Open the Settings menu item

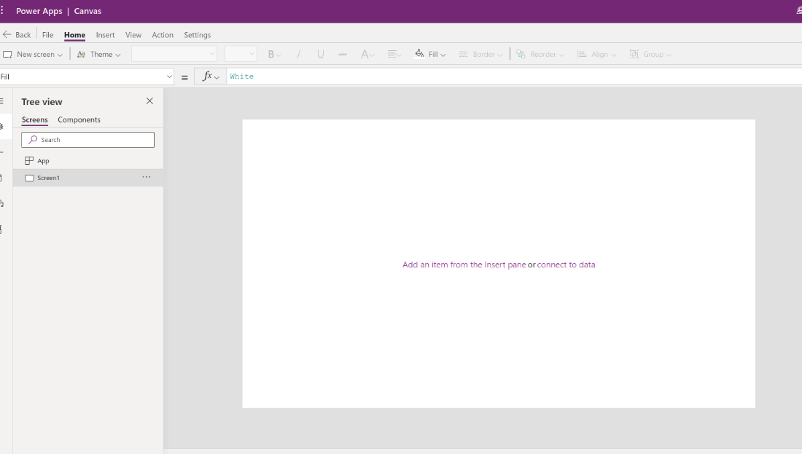click(198, 35)
